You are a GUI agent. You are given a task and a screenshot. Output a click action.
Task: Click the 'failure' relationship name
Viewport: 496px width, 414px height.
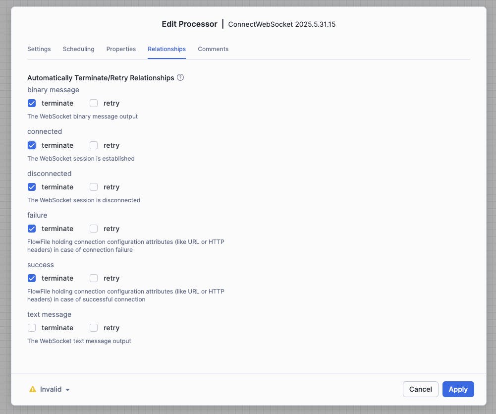point(37,215)
